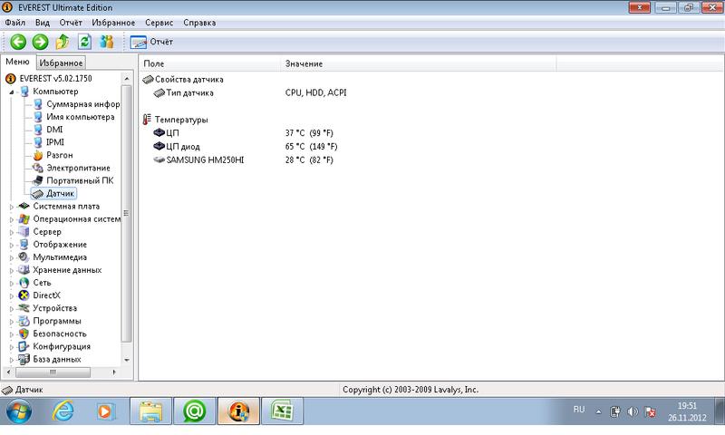The width and height of the screenshot is (725, 435).
Task: Open the Избранное menu in menu bar
Action: pos(113,23)
